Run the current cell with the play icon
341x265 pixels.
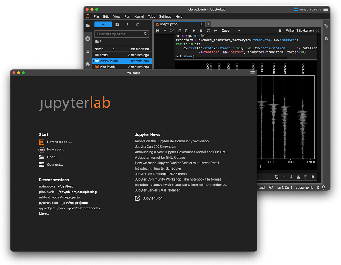[x=194, y=30]
